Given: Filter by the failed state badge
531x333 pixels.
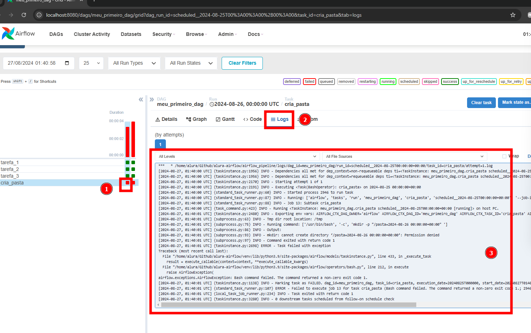Looking at the screenshot, I should point(310,81).
